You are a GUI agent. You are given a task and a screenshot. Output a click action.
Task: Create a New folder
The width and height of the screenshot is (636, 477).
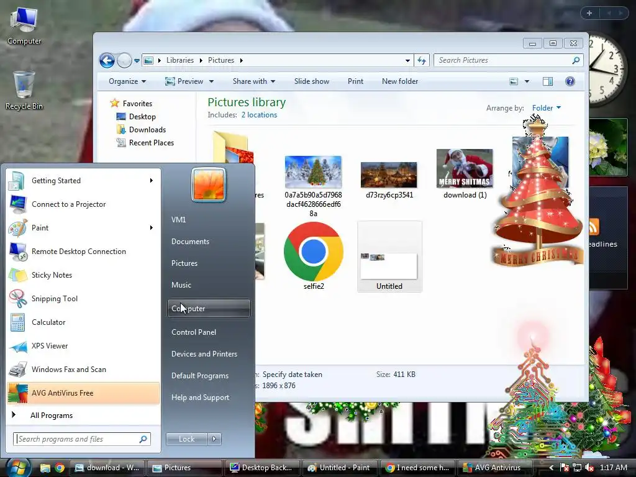click(400, 81)
